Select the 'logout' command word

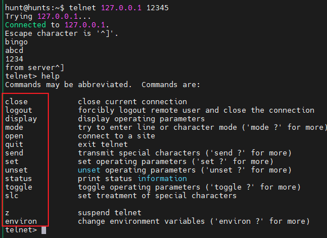tap(19, 110)
